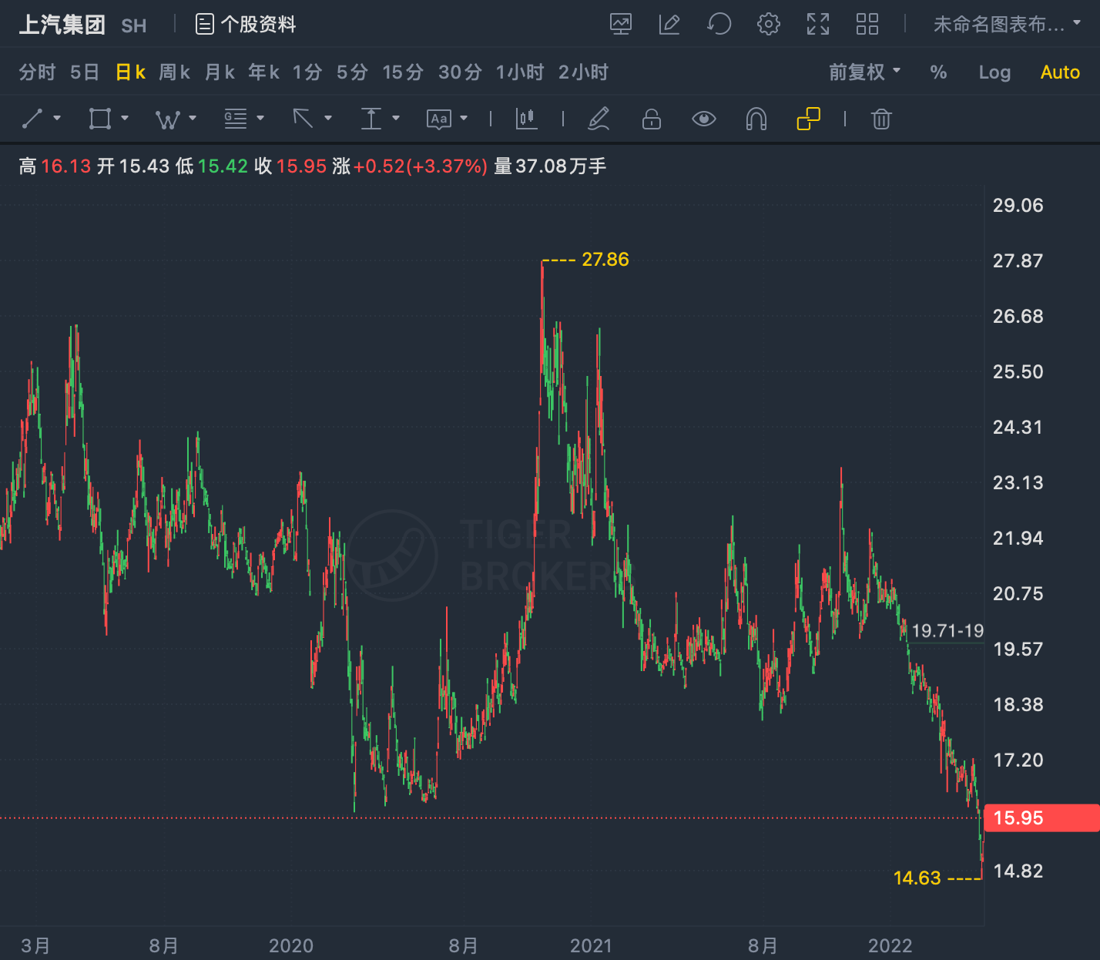This screenshot has height=960, width=1100.
Task: Click the Auto scale button
Action: (1060, 72)
